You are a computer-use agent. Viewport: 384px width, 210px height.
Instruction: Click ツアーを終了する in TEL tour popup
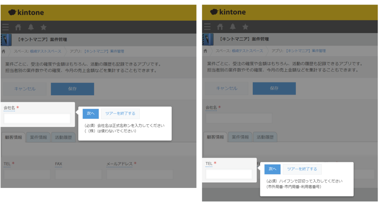pos(302,169)
